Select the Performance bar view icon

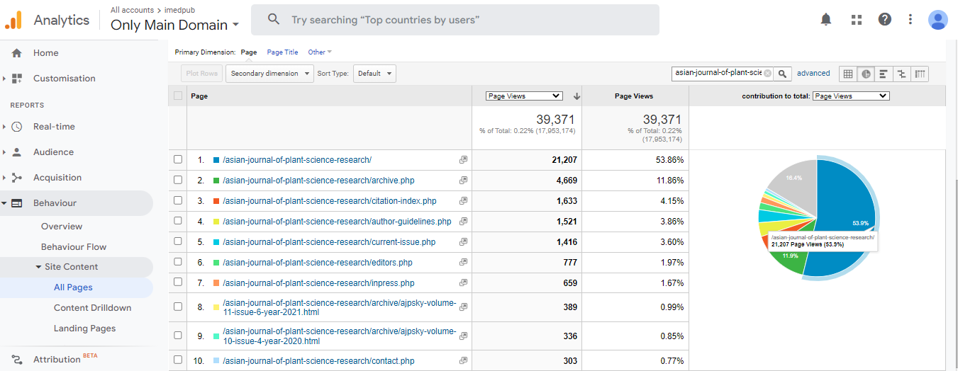coord(884,74)
